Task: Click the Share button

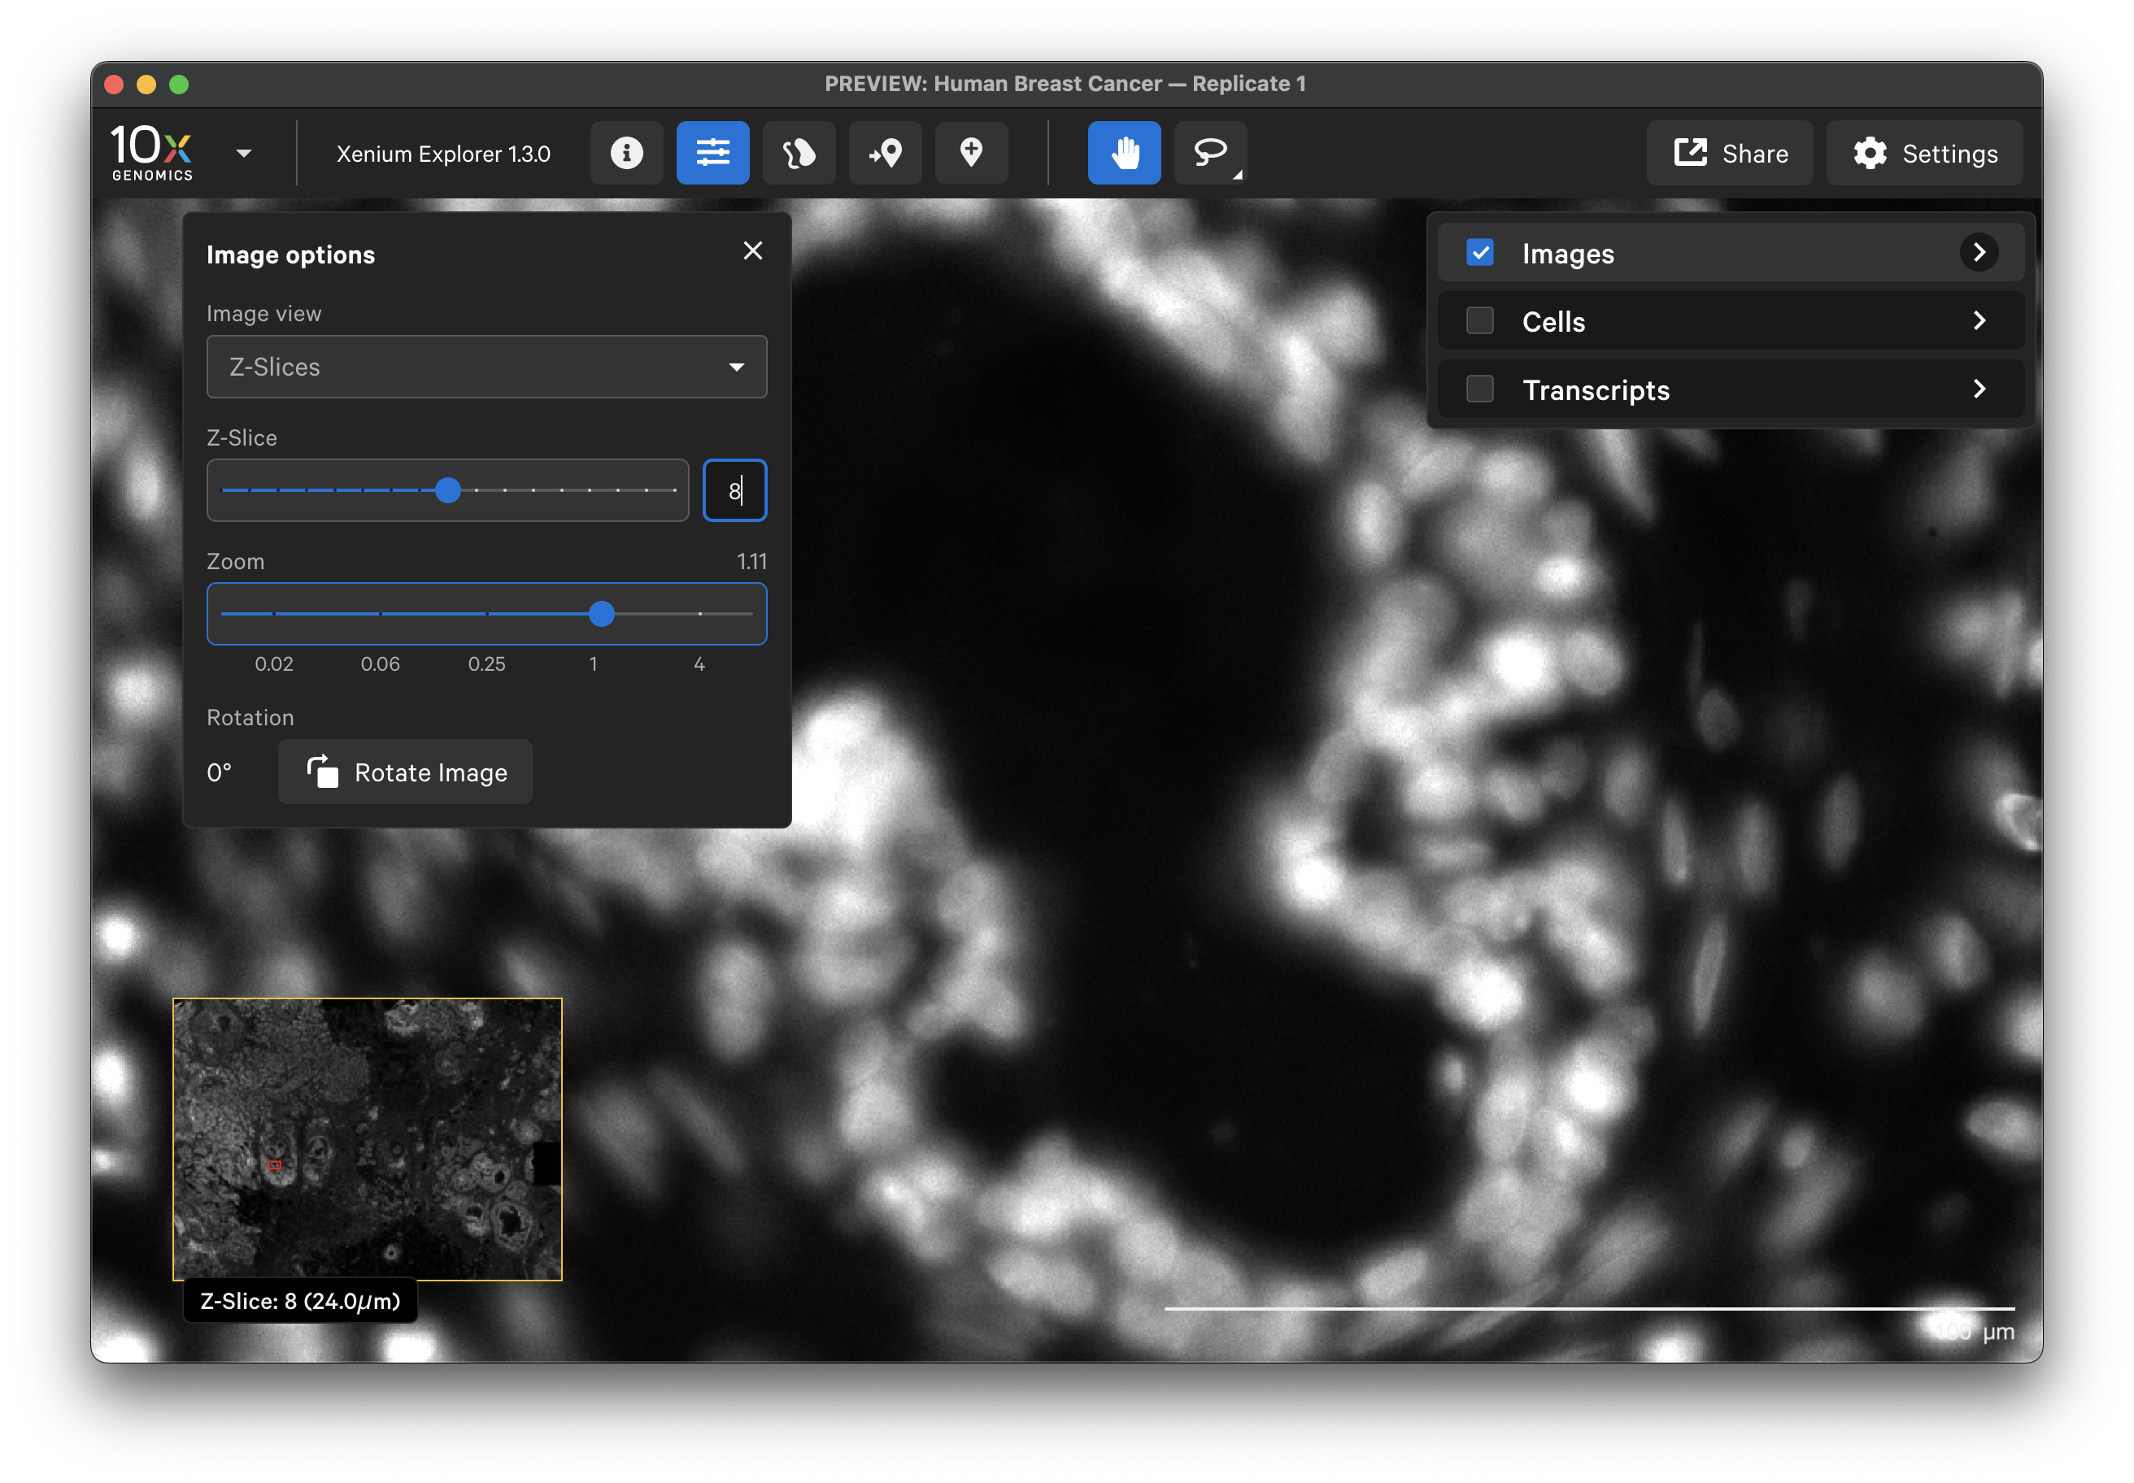Action: tap(1730, 154)
